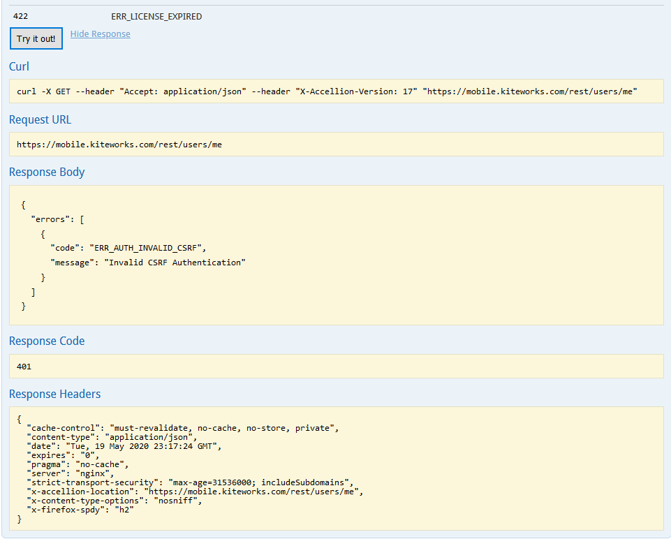Click the server nginx header line

pyautogui.click(x=68, y=473)
